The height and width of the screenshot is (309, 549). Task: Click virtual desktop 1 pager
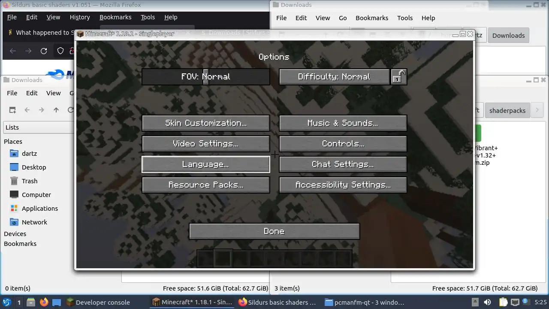coord(19,302)
